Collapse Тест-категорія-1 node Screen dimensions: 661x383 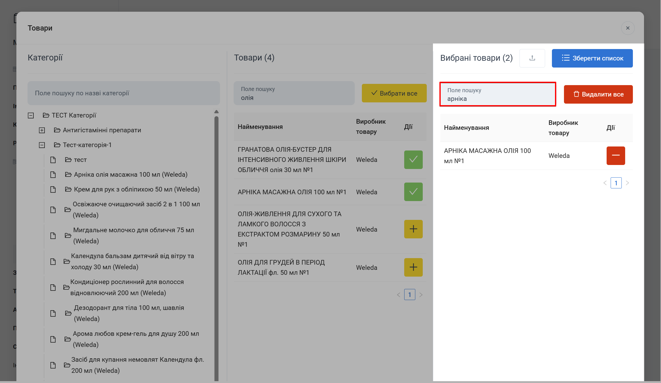tap(42, 145)
